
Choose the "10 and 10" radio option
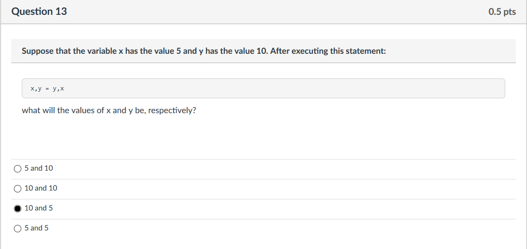coord(18,189)
